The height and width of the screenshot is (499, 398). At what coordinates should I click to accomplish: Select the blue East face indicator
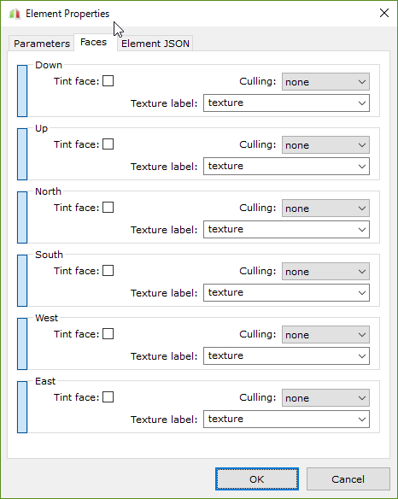(x=22, y=407)
